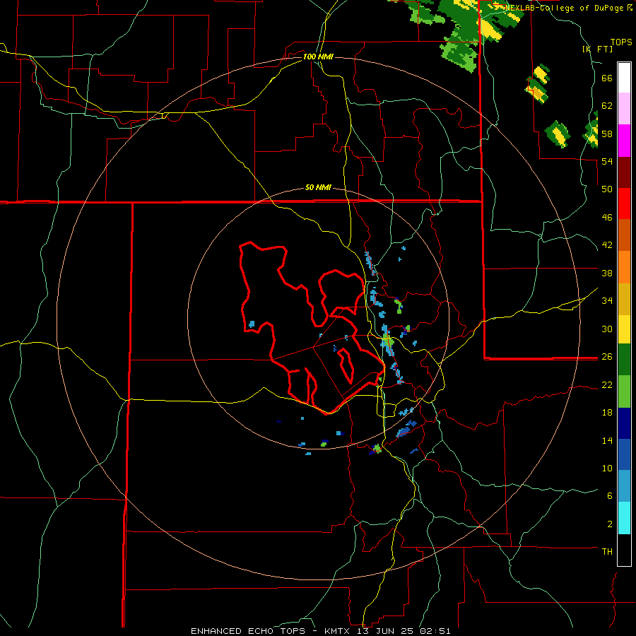Click the navy blue legend swatch
Viewport: 636px width, 636px height.
pos(624,423)
